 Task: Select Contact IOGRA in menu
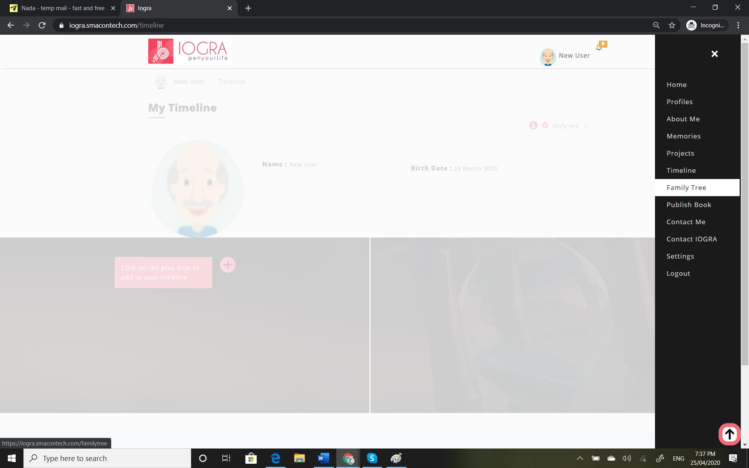click(692, 239)
